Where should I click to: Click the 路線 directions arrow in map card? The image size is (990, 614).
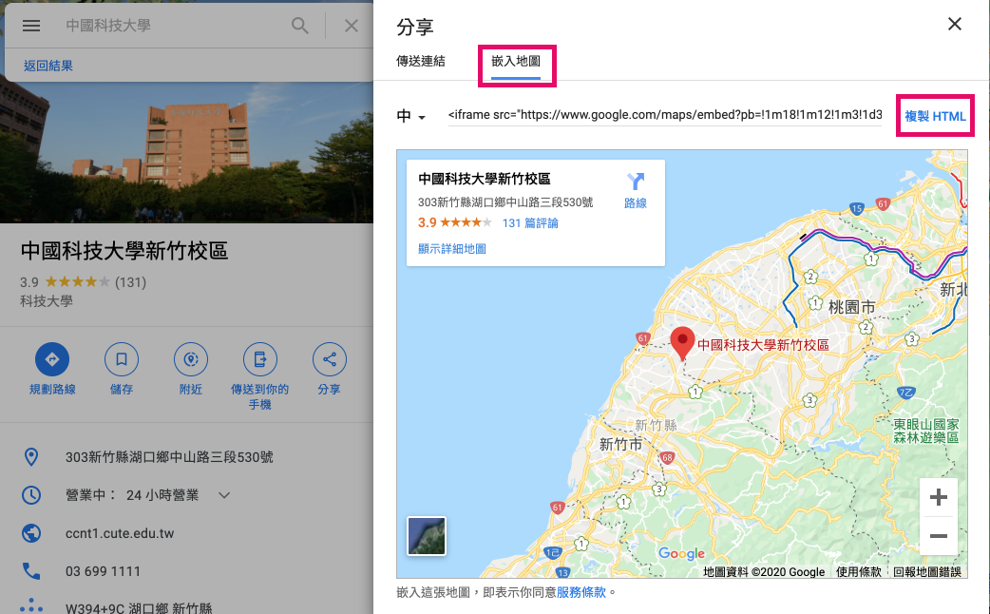pyautogui.click(x=636, y=182)
